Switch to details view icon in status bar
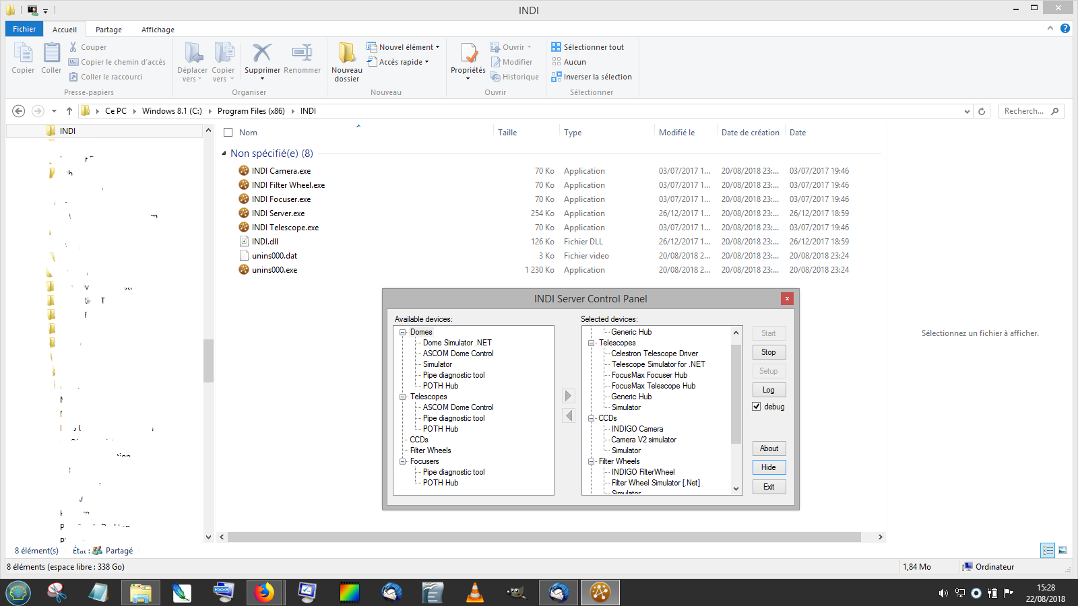This screenshot has height=606, width=1078. pos(1048,550)
